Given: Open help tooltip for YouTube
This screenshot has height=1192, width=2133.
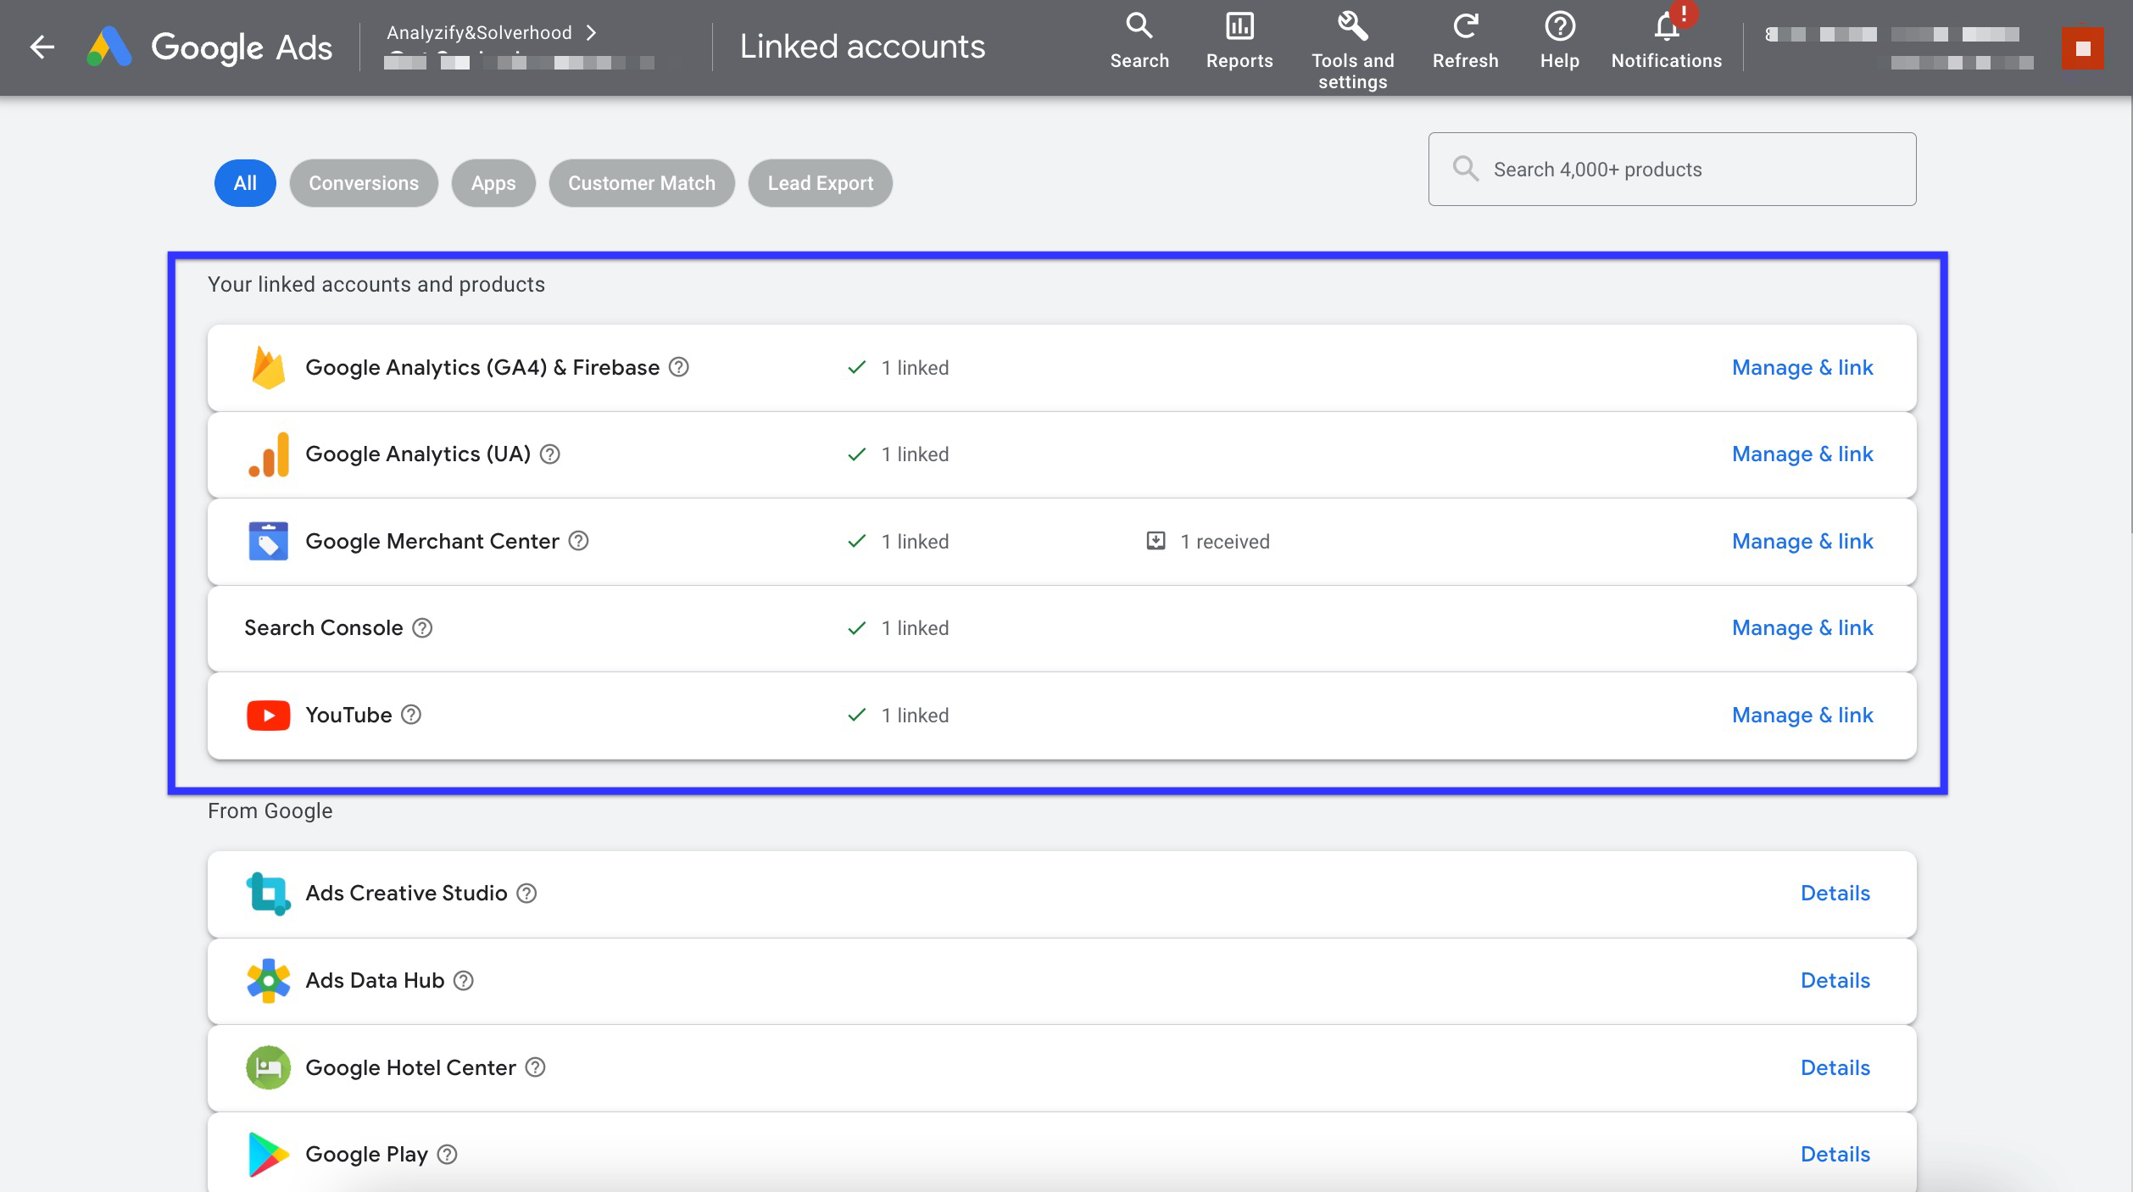Looking at the screenshot, I should (411, 715).
